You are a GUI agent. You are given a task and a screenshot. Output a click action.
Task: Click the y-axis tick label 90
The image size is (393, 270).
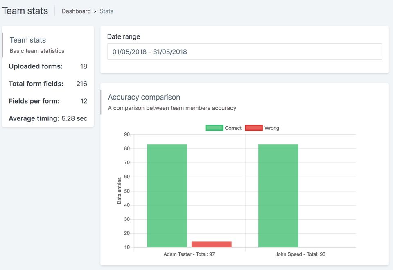pyautogui.click(x=127, y=134)
